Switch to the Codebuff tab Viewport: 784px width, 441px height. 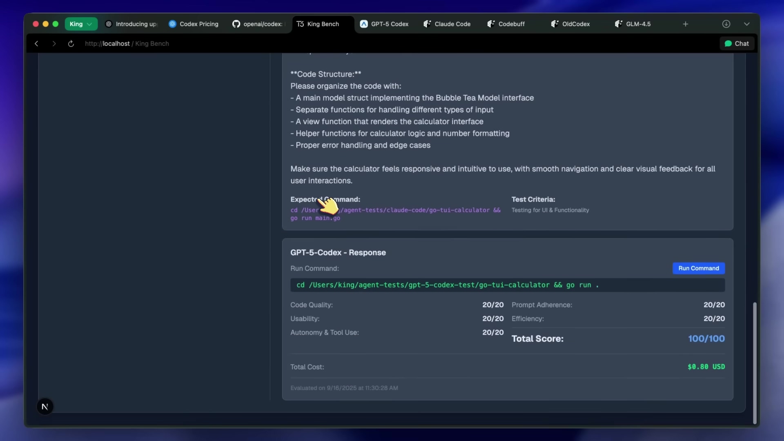pos(506,24)
